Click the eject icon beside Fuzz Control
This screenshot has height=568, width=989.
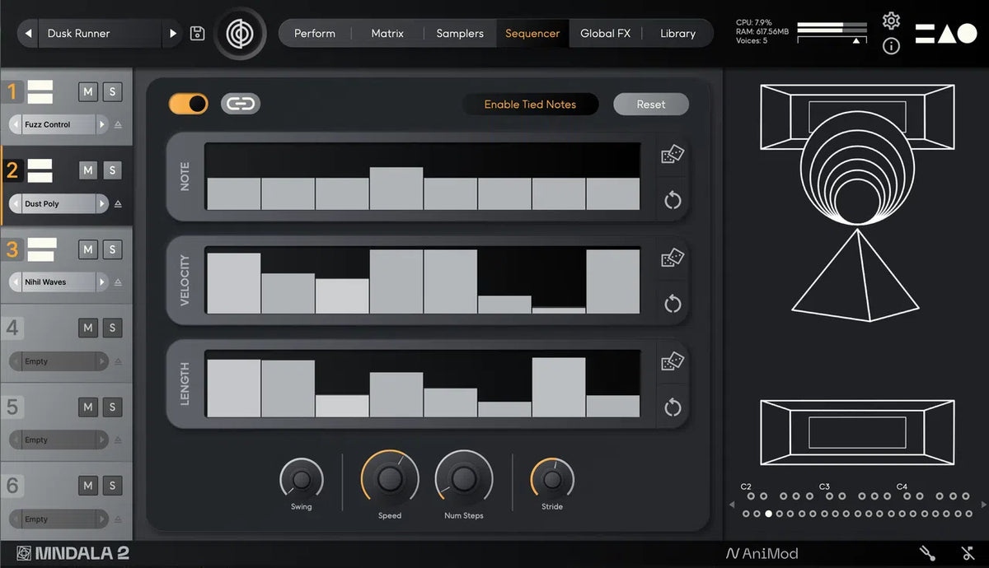click(118, 125)
